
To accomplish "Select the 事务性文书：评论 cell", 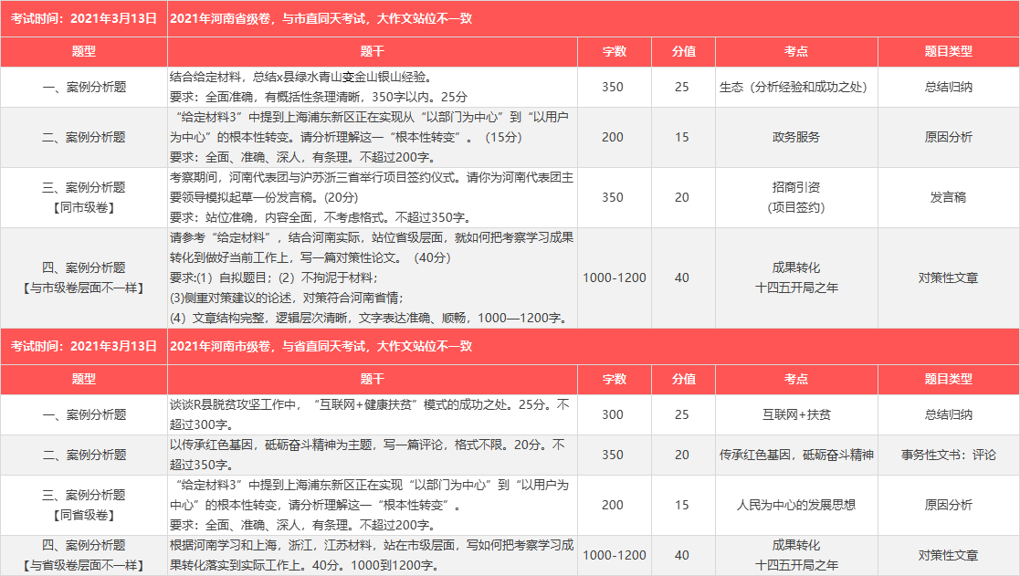I will click(948, 455).
